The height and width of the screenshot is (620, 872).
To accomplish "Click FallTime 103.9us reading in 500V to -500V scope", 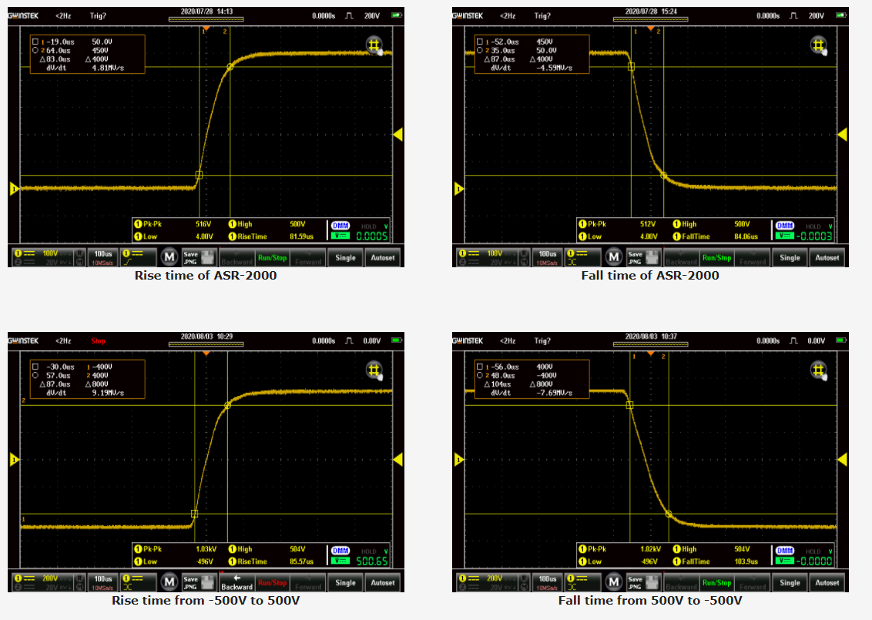I will (x=716, y=562).
